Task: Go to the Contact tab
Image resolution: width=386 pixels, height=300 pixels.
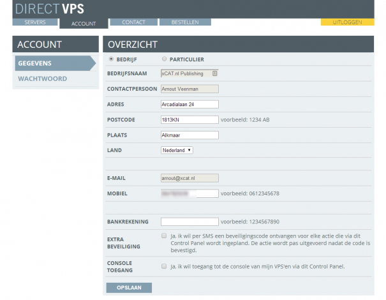Action: point(132,22)
